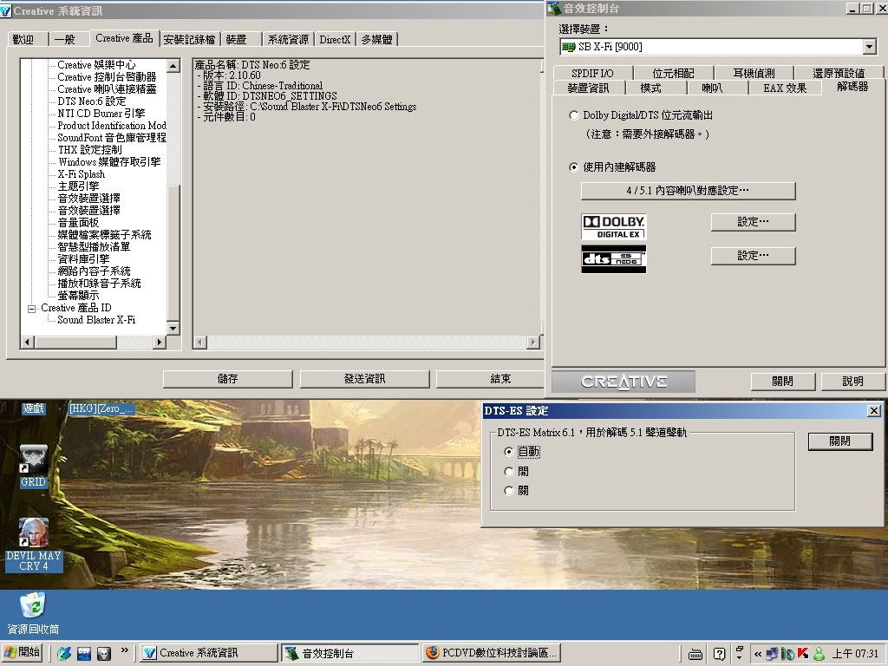Open the EAX 效果 tab
This screenshot has width=888, height=666.
(785, 88)
